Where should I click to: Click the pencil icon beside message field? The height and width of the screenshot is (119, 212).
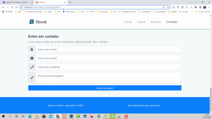[32, 78]
